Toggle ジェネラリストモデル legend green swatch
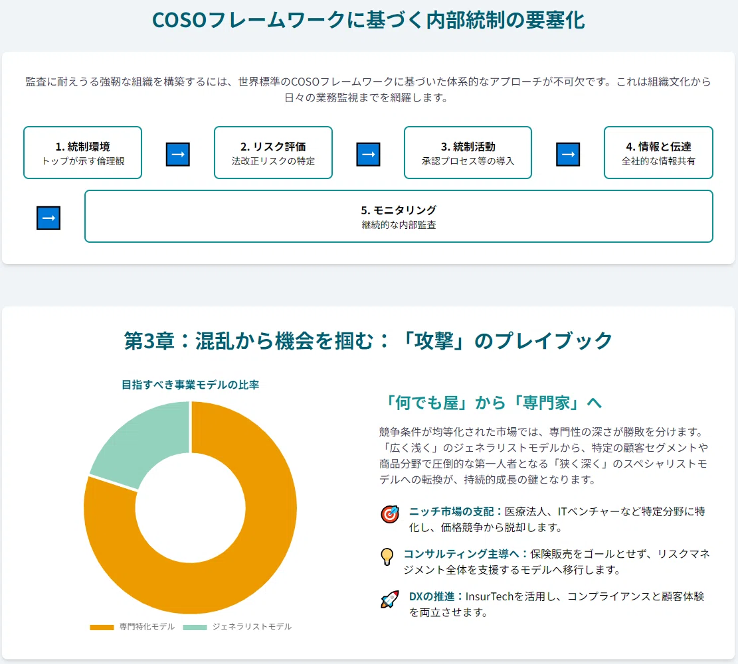Viewport: 738px width, 664px height. 195,627
